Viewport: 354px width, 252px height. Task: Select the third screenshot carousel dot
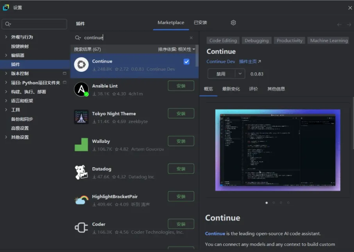(x=281, y=203)
